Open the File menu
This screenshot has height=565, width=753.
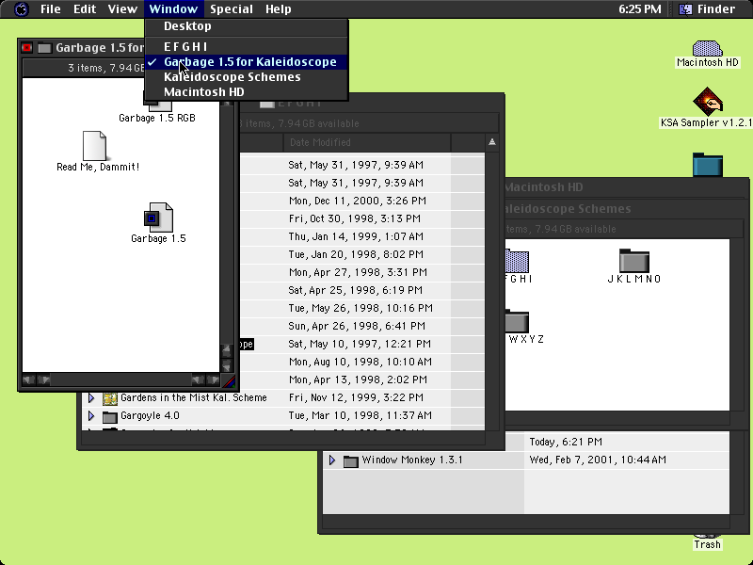click(51, 9)
